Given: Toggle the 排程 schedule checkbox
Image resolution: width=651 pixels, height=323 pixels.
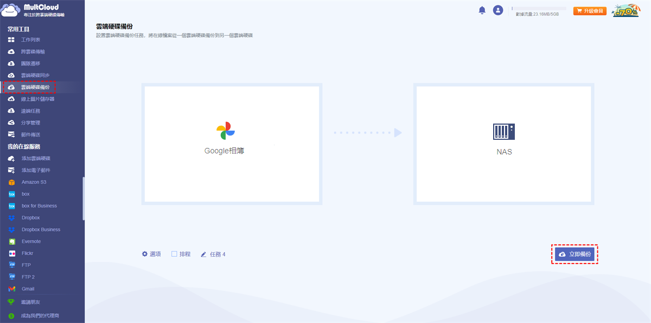Looking at the screenshot, I should 174,254.
